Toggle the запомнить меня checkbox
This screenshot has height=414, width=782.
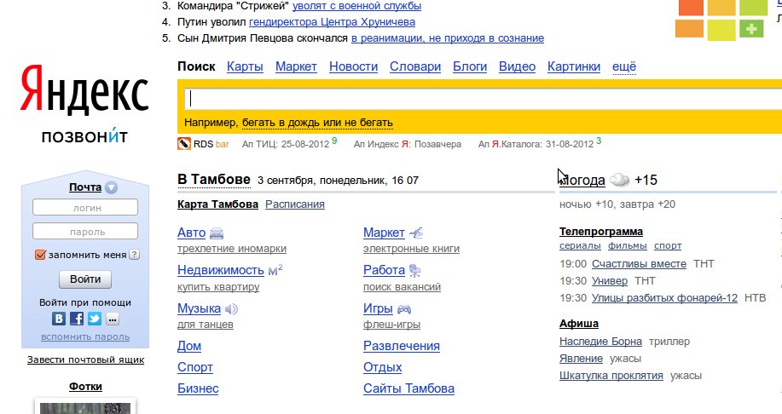pos(40,255)
